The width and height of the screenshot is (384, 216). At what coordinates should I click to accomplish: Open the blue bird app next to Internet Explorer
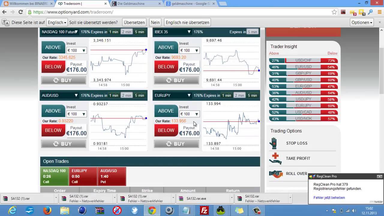30,211
